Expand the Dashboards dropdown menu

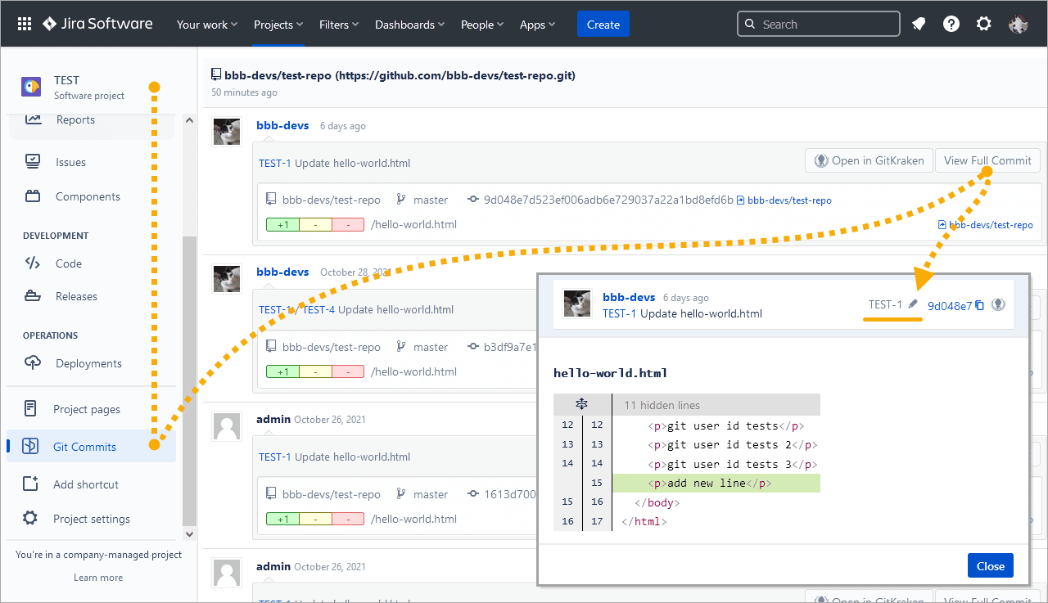point(410,25)
